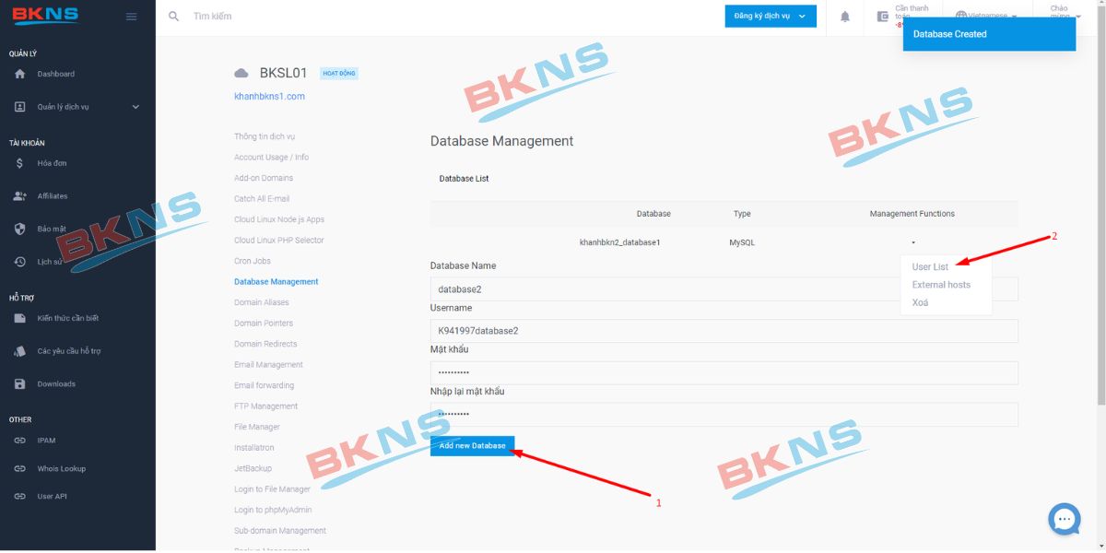Open FTP Management link
1106x553 pixels.
click(266, 406)
